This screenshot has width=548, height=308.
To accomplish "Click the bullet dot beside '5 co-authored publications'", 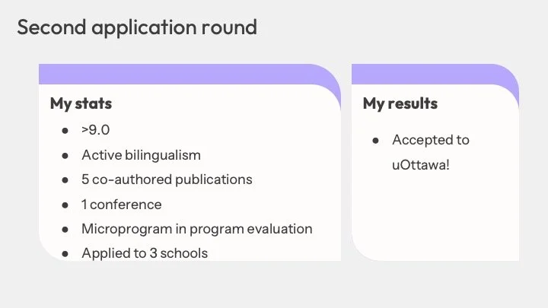I will (x=65, y=180).
